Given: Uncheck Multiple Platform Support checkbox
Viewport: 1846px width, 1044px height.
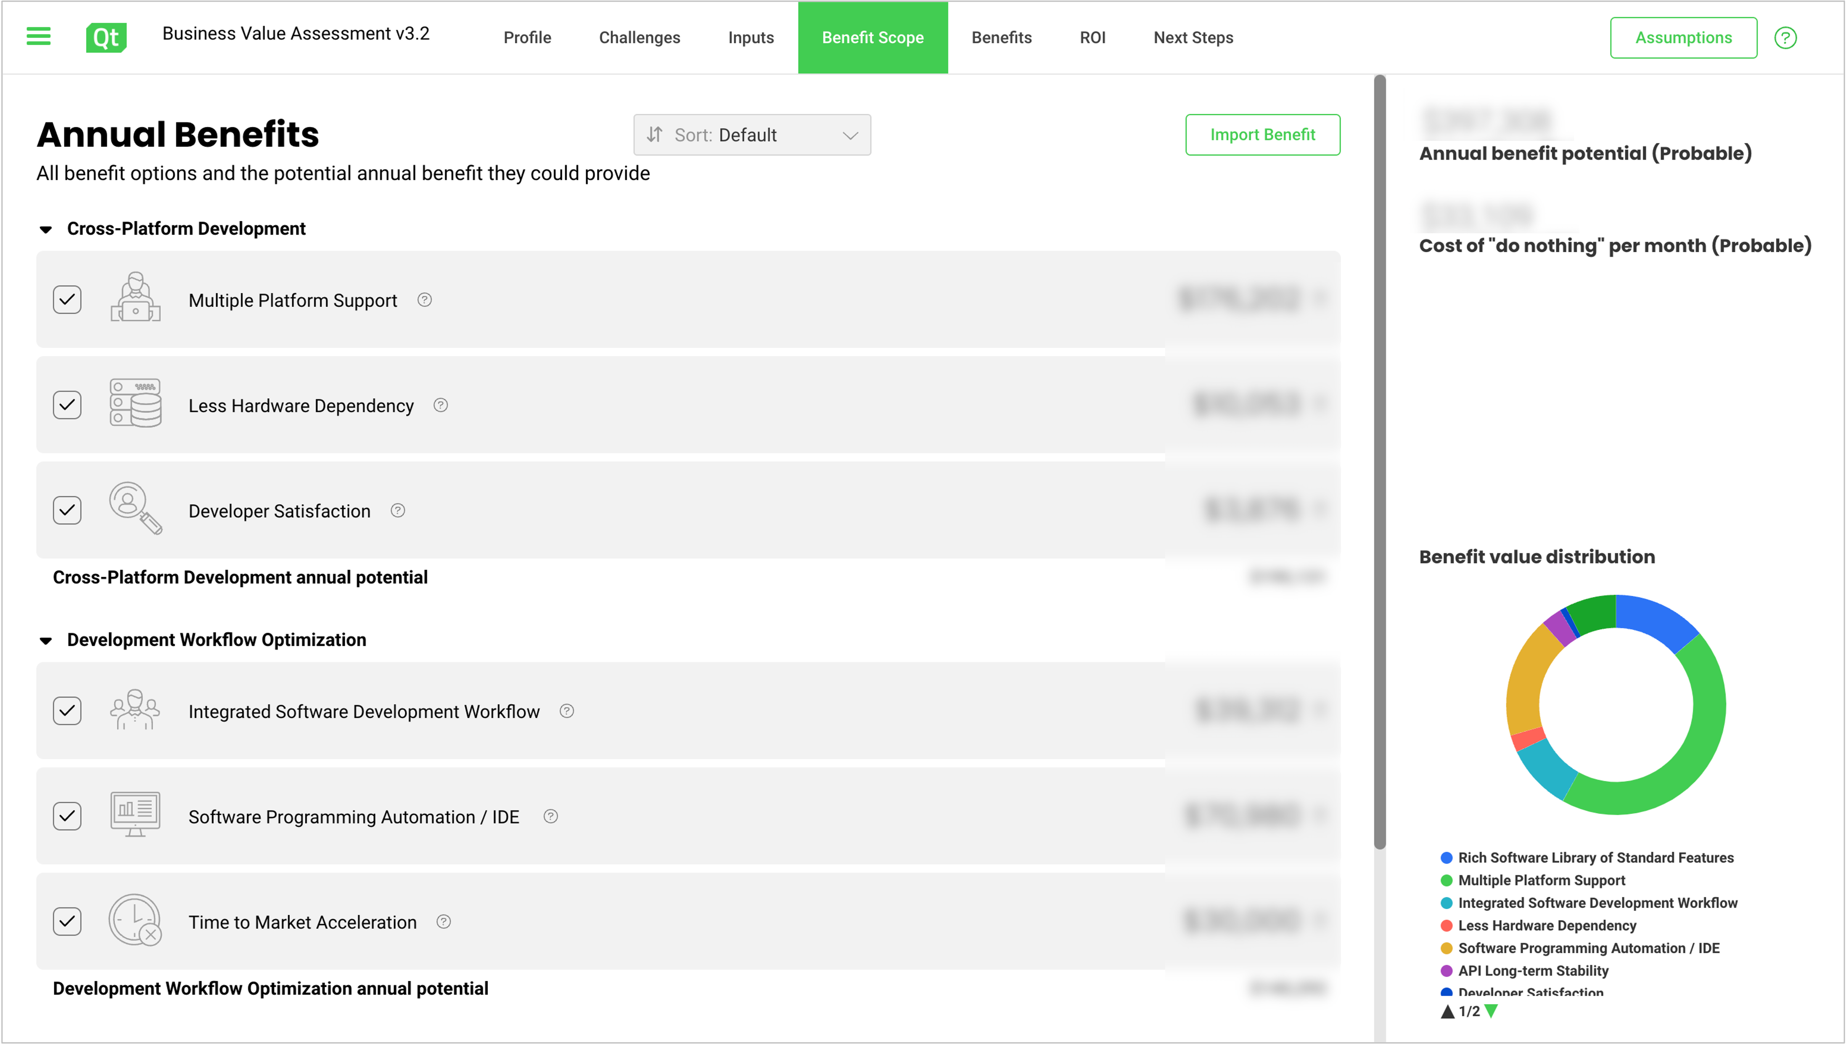Looking at the screenshot, I should click(x=67, y=300).
